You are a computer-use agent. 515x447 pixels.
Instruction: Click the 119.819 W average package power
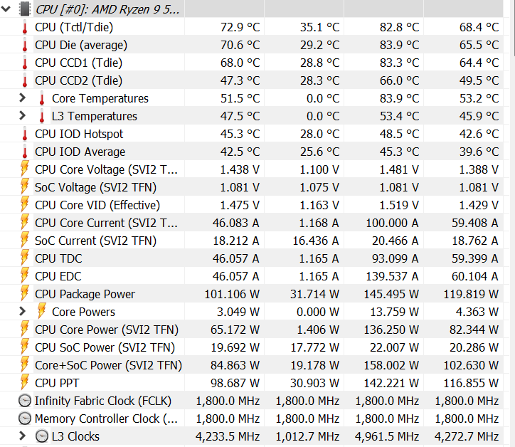click(x=471, y=294)
